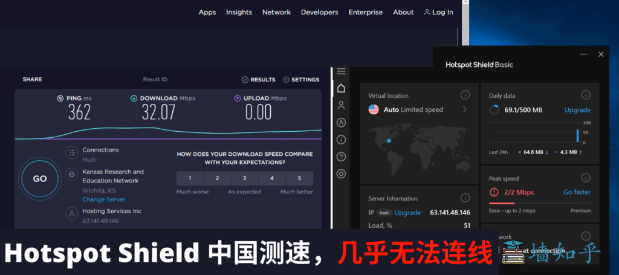The width and height of the screenshot is (619, 275).
Task: Click the server globe icon
Action: click(71, 174)
